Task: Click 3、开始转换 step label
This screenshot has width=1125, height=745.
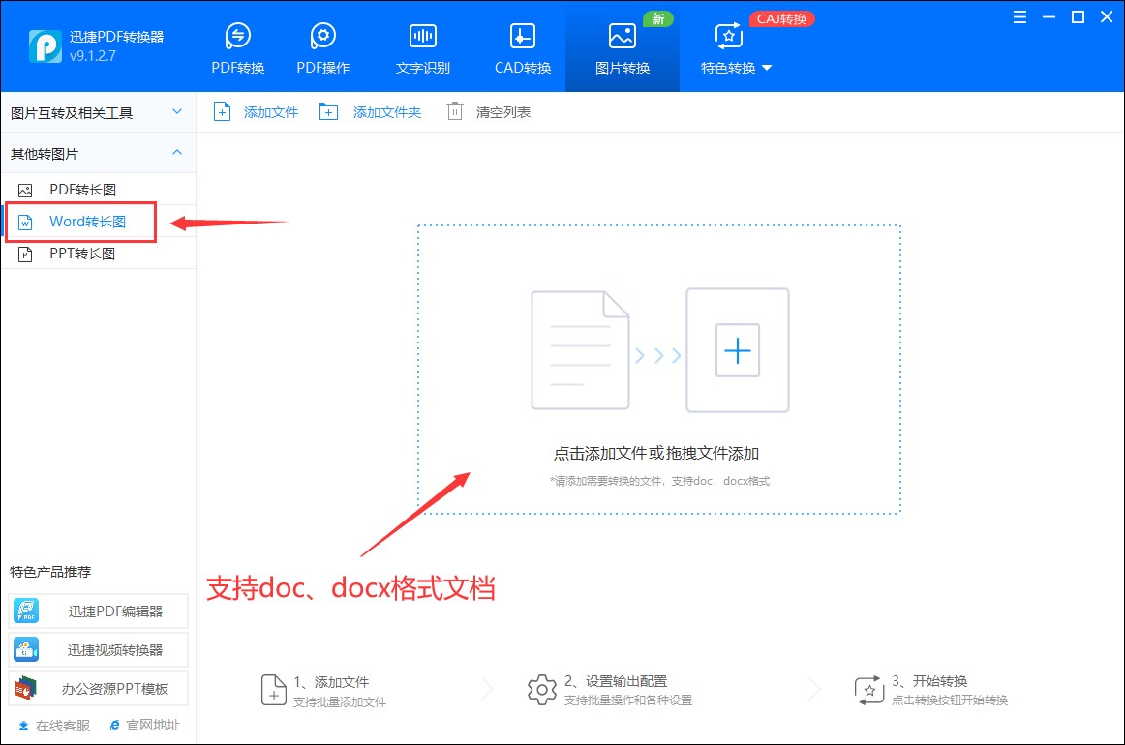Action: coord(929,681)
